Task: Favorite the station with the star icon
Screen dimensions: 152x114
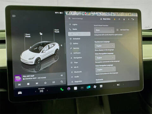Action: (x=45, y=83)
